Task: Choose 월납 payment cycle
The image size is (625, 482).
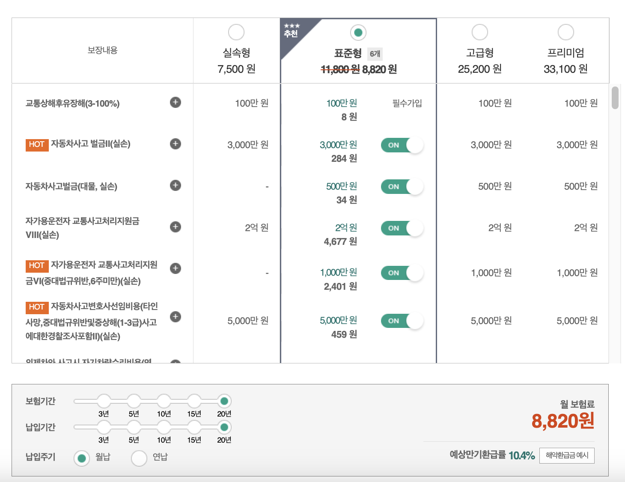Action: [x=81, y=458]
